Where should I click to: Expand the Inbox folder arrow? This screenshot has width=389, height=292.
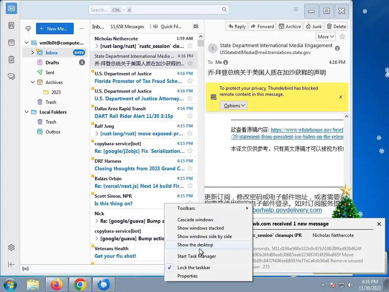pyautogui.click(x=33, y=52)
